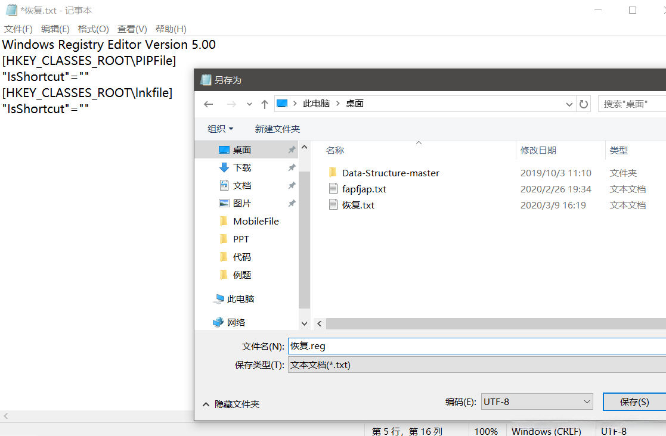Click the Save As dialog title icon

tap(206, 80)
